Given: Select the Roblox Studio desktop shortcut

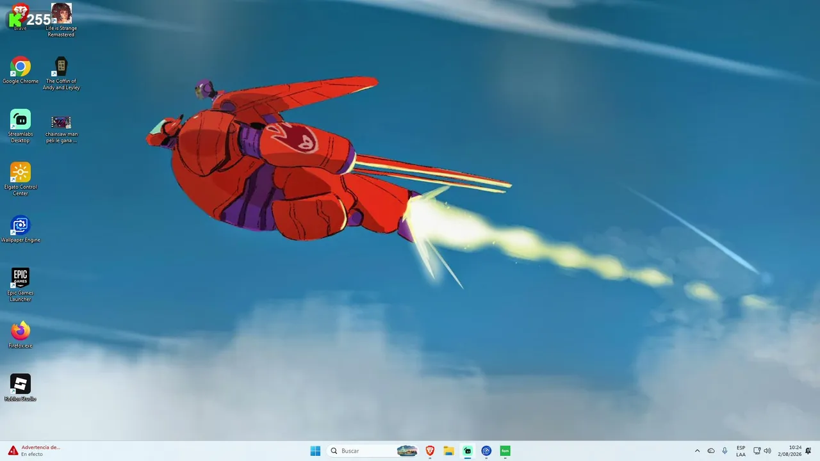Looking at the screenshot, I should coord(20,388).
